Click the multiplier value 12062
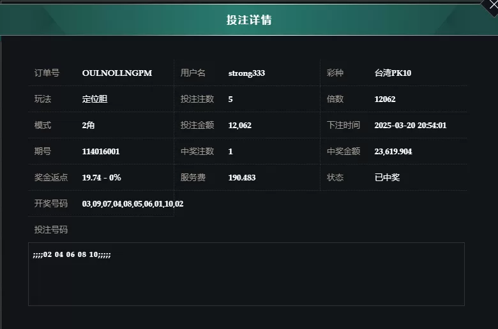 385,99
